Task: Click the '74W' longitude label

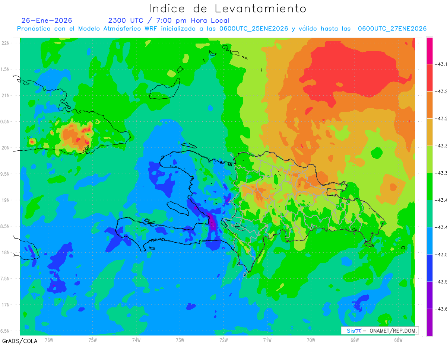Action: tap(136, 340)
